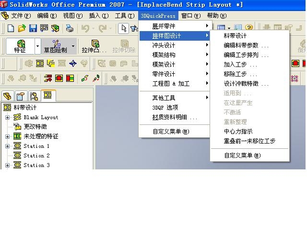Open the 特征 button dropdown arrow

click(37, 47)
